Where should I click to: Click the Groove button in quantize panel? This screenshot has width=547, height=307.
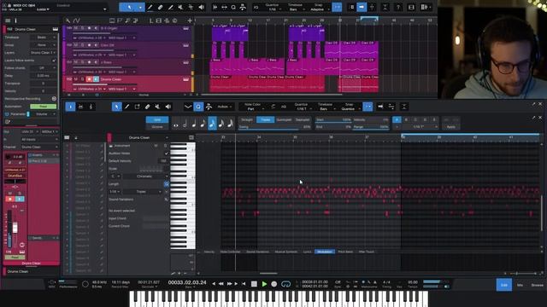[x=157, y=127]
